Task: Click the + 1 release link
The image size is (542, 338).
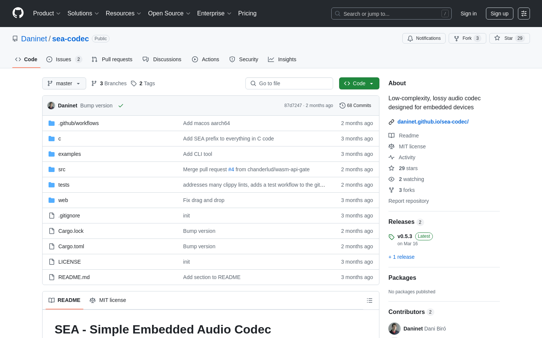Action: click(x=401, y=257)
